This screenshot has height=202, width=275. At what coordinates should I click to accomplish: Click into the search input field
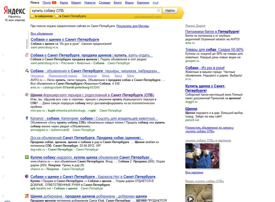(x=94, y=11)
